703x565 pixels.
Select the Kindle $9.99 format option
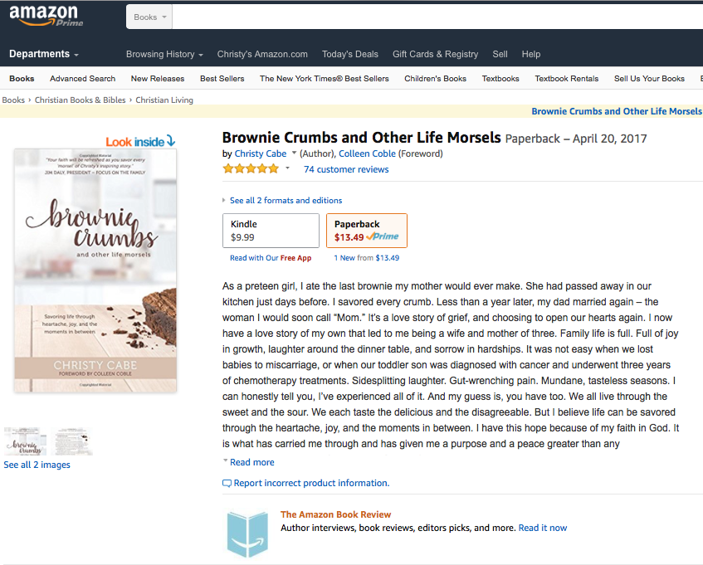[271, 231]
